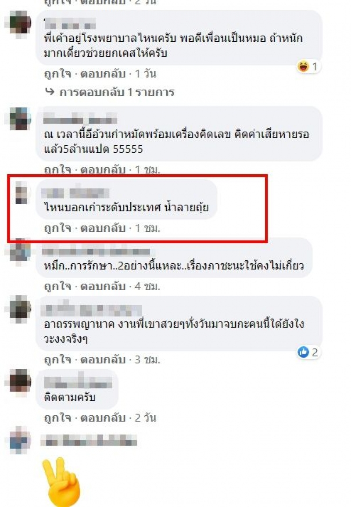
Task: Like the highlighted comment ไหนบอกเก๋าระดับประเทศ
Action: click(x=57, y=228)
